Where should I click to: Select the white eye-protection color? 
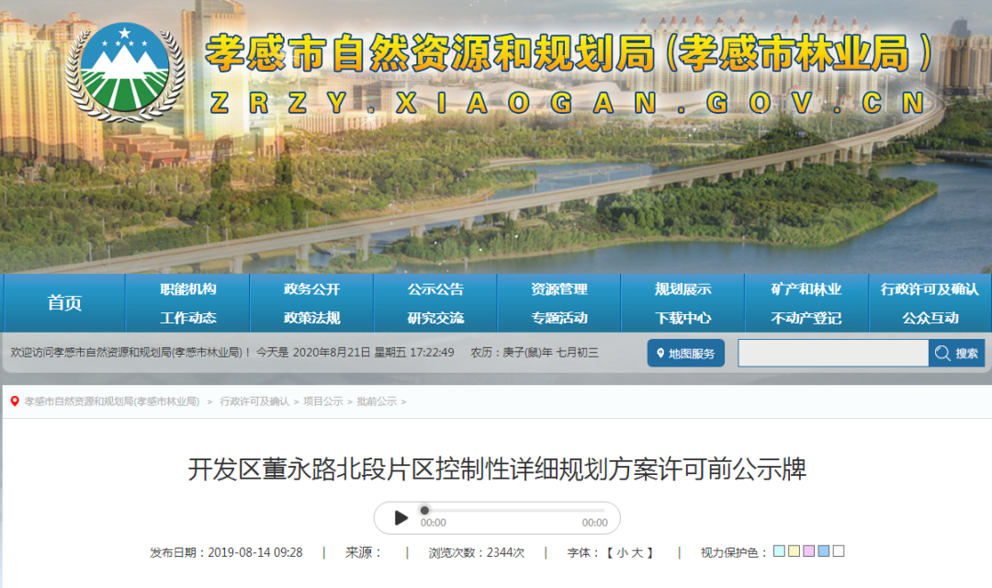(x=838, y=551)
